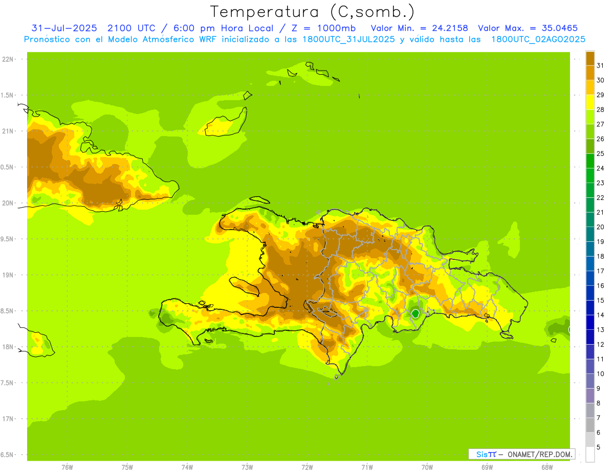
Task: Click the green circular marker on Dominican Republic
Action: point(415,313)
